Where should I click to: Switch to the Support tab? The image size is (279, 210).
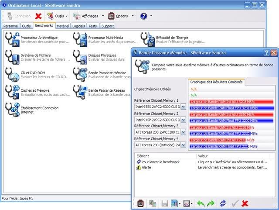pos(108,26)
